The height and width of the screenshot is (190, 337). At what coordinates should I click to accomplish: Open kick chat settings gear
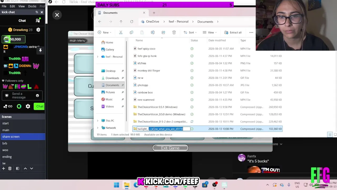tap(28, 106)
